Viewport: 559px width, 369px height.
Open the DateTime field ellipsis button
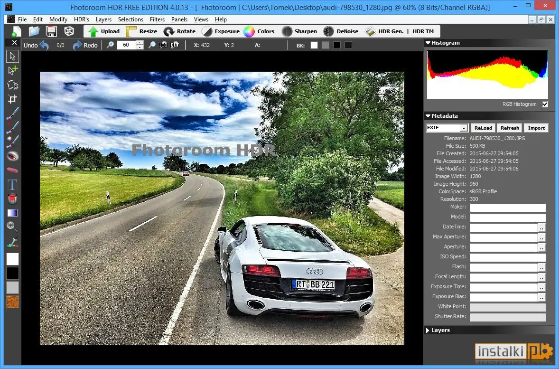[541, 227]
